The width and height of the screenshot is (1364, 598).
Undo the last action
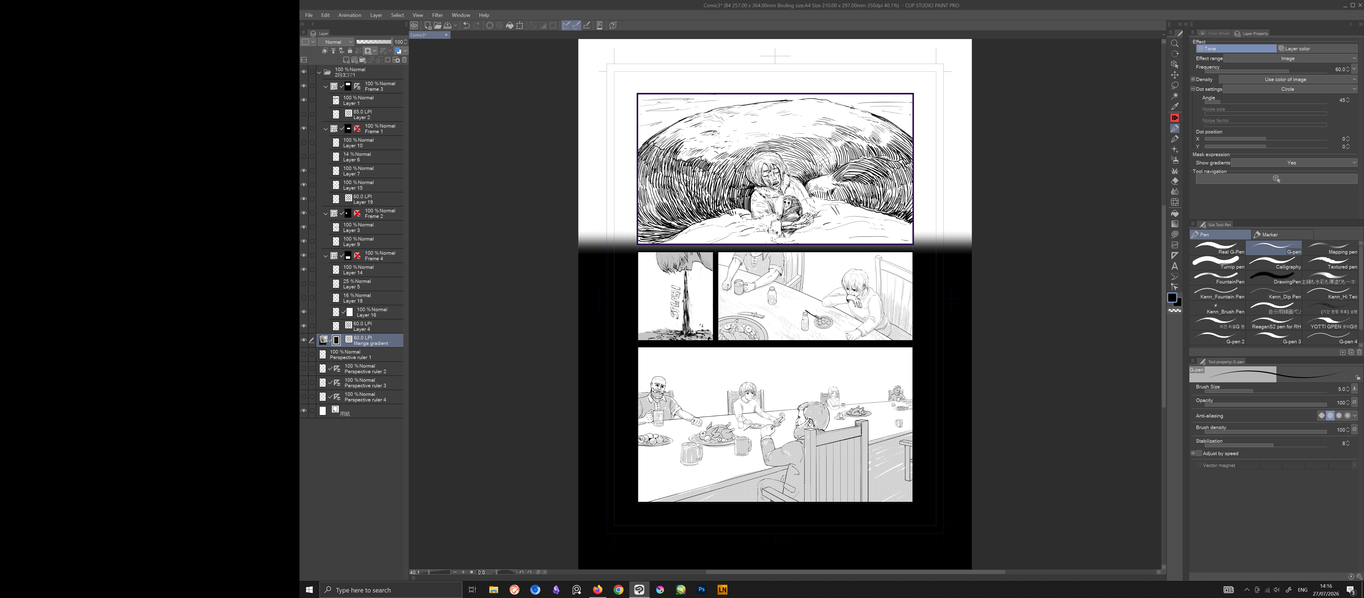click(466, 25)
